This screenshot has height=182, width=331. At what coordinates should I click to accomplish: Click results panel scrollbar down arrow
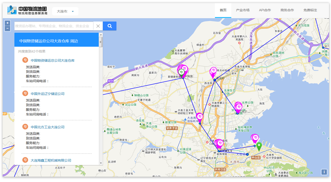101,163
